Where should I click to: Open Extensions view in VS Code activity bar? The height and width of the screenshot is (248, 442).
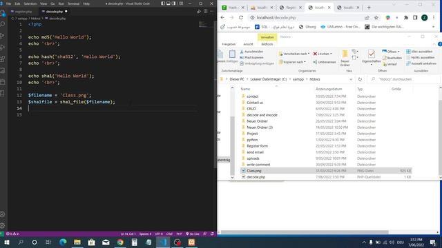3,59
